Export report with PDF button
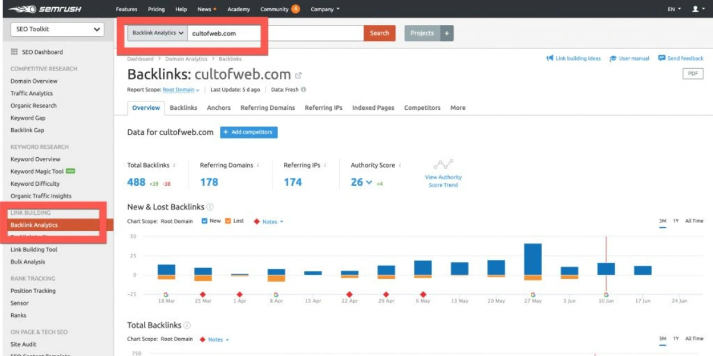Image resolution: width=713 pixels, height=356 pixels. pyautogui.click(x=693, y=74)
